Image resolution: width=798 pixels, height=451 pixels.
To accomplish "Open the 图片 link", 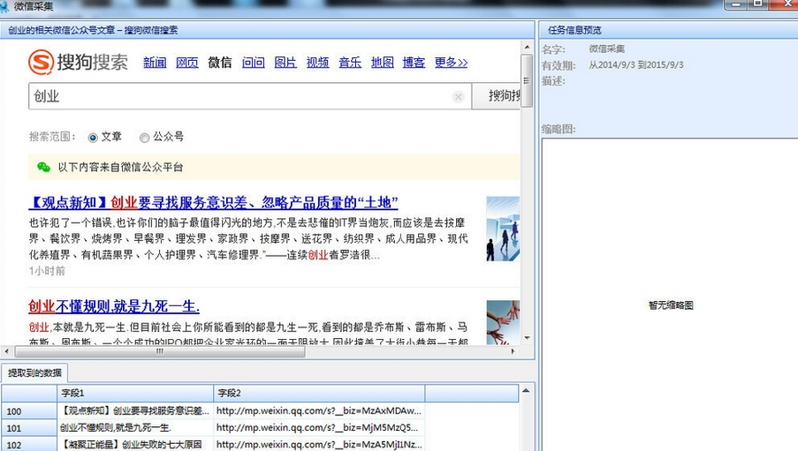I will point(285,63).
